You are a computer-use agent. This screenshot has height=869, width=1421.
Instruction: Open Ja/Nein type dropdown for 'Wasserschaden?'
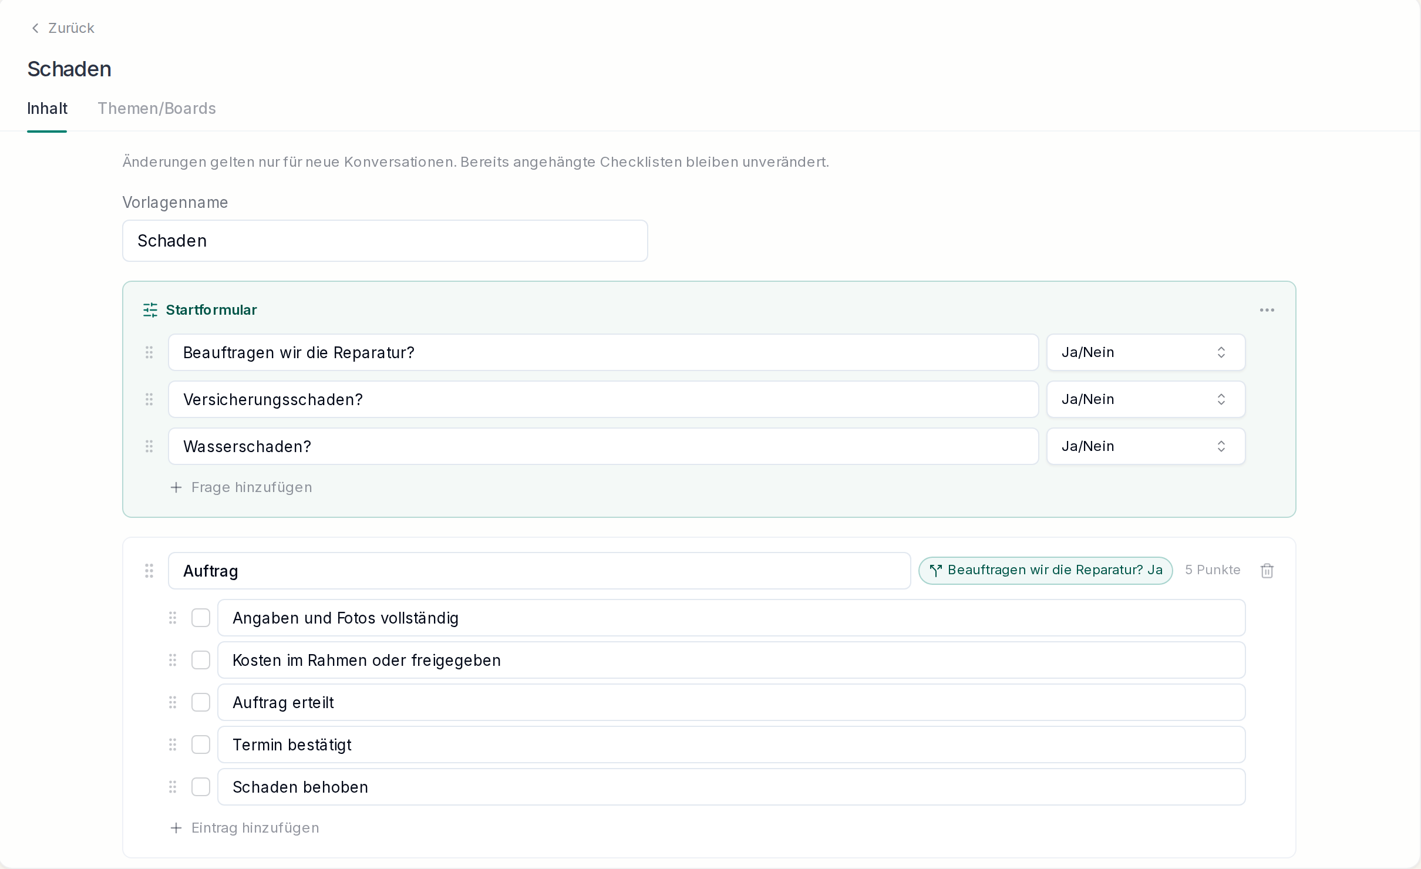click(1146, 446)
